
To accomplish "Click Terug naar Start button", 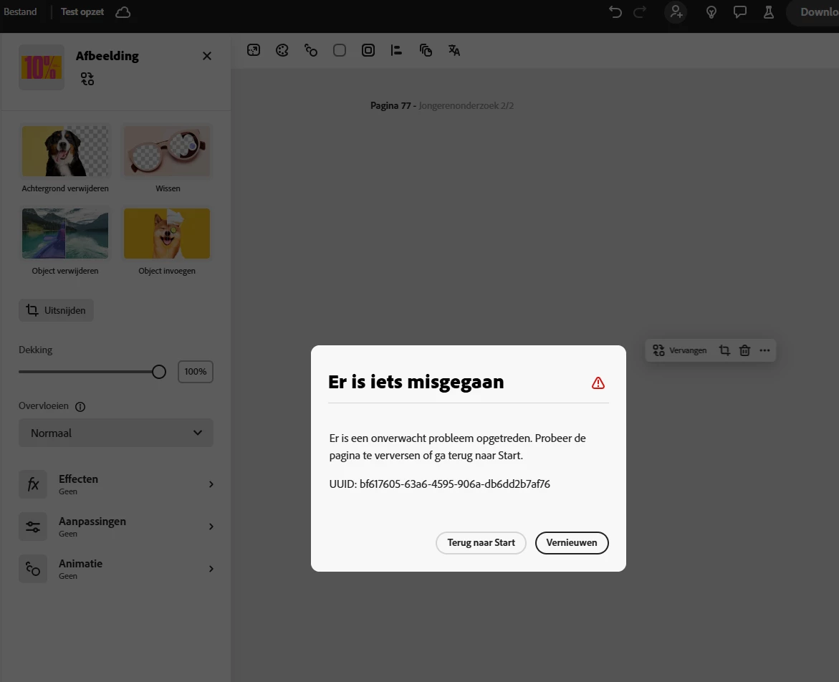I will point(481,542).
